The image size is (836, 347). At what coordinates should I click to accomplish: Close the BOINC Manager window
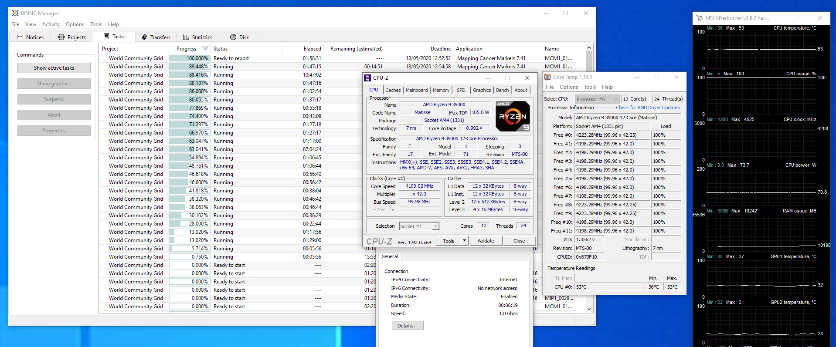tap(586, 13)
